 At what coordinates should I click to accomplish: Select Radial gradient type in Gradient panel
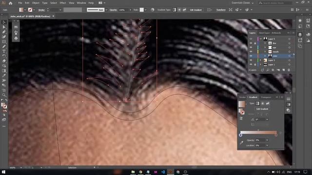point(262,104)
